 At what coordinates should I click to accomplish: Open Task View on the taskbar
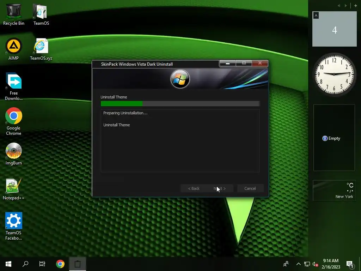(x=42, y=264)
